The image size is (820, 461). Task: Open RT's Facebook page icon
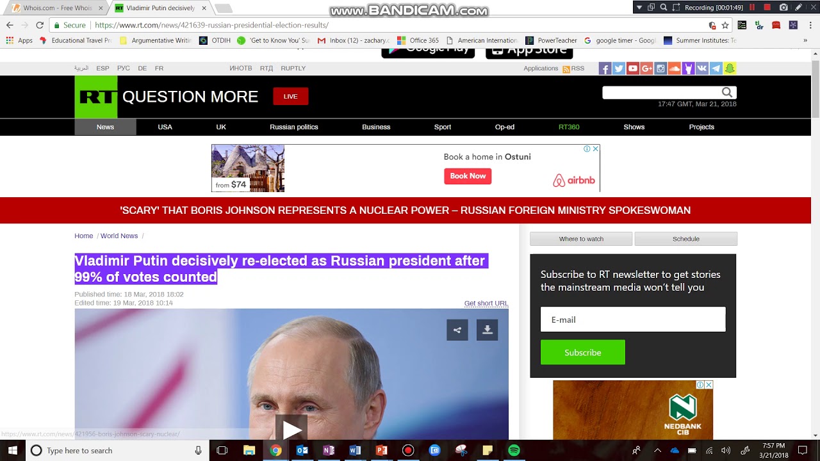tap(605, 69)
